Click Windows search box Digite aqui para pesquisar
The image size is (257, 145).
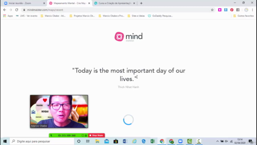42,141
